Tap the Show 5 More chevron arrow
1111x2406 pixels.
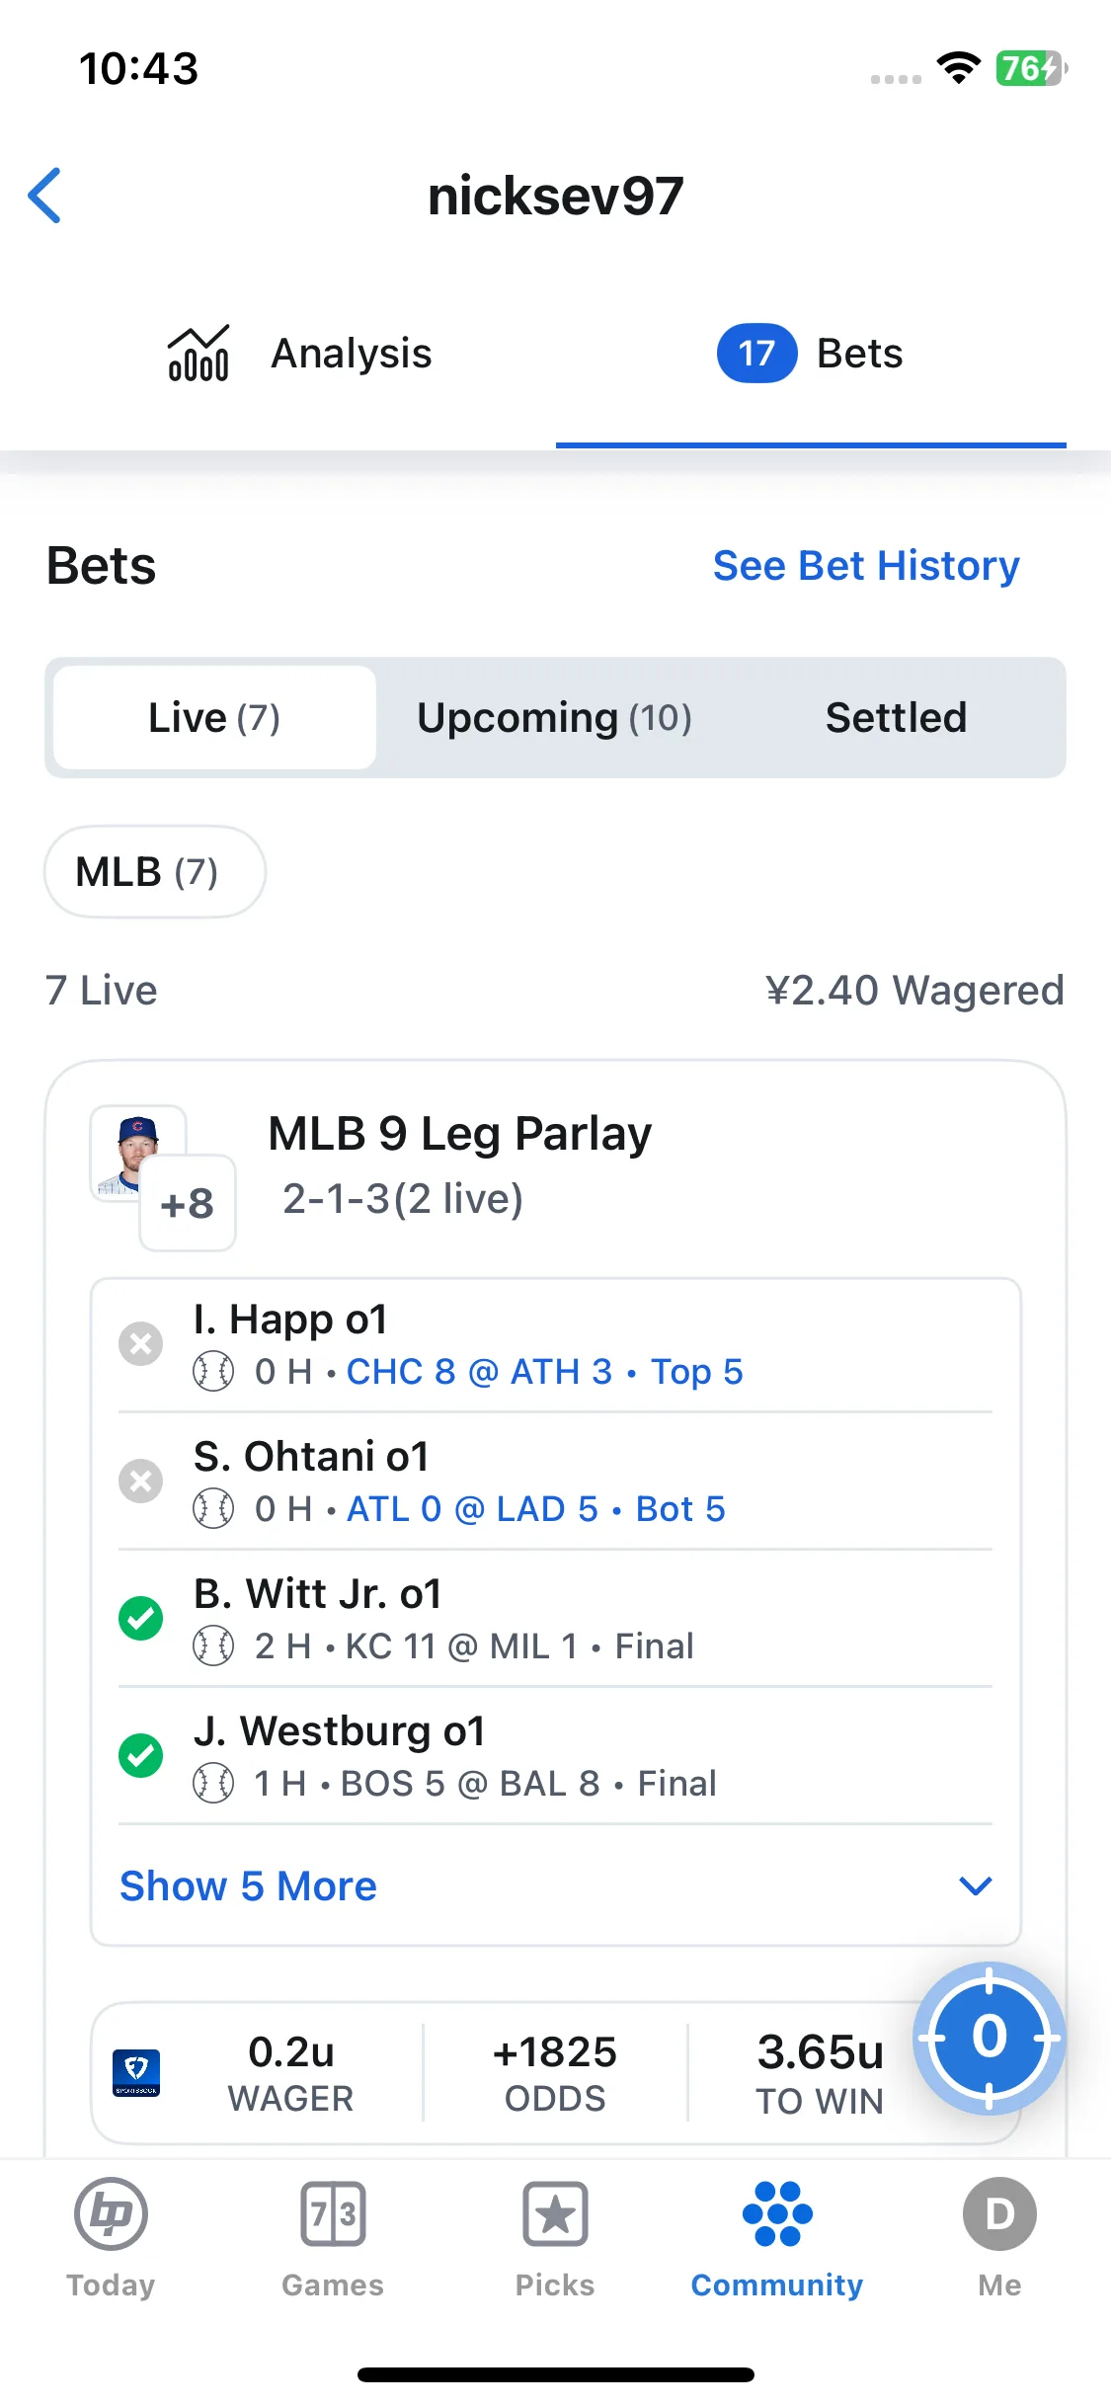click(x=975, y=1886)
